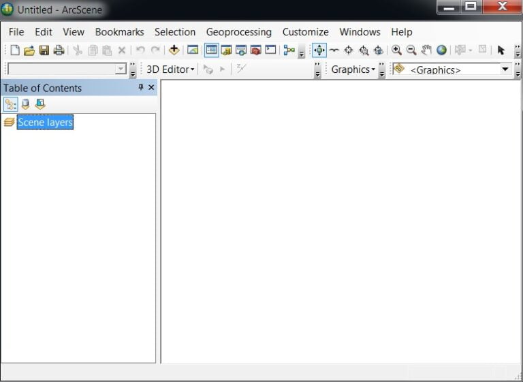523x382 pixels.
Task: Select the Navigate tool
Action: coord(319,50)
